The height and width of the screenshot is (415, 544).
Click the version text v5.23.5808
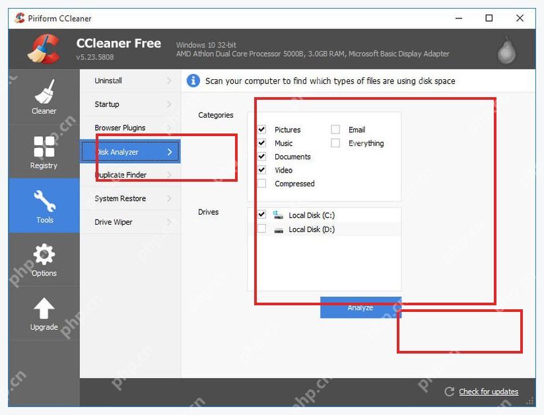tap(95, 57)
